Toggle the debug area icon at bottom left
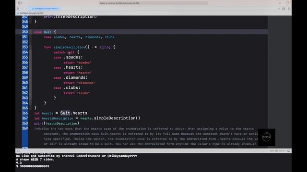 [18, 151]
